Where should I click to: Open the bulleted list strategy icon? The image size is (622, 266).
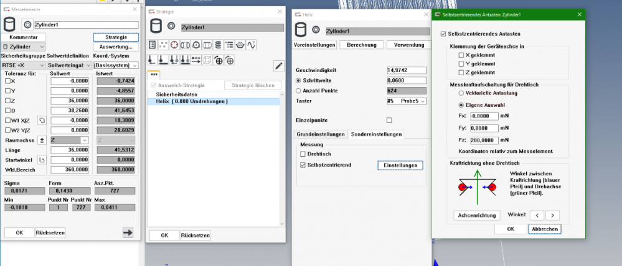pyautogui.click(x=229, y=45)
